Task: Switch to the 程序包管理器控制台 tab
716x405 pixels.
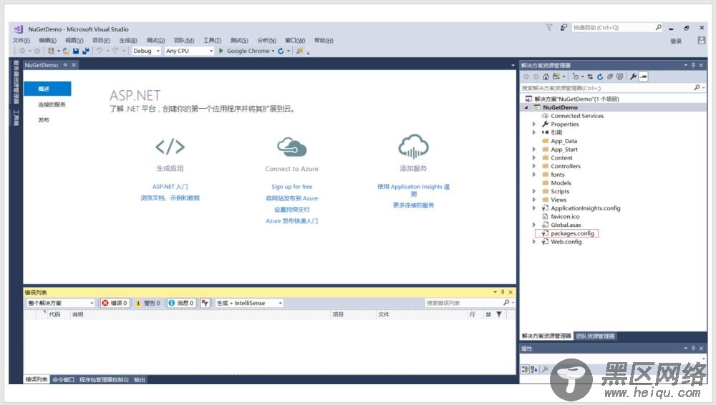Action: 104,380
